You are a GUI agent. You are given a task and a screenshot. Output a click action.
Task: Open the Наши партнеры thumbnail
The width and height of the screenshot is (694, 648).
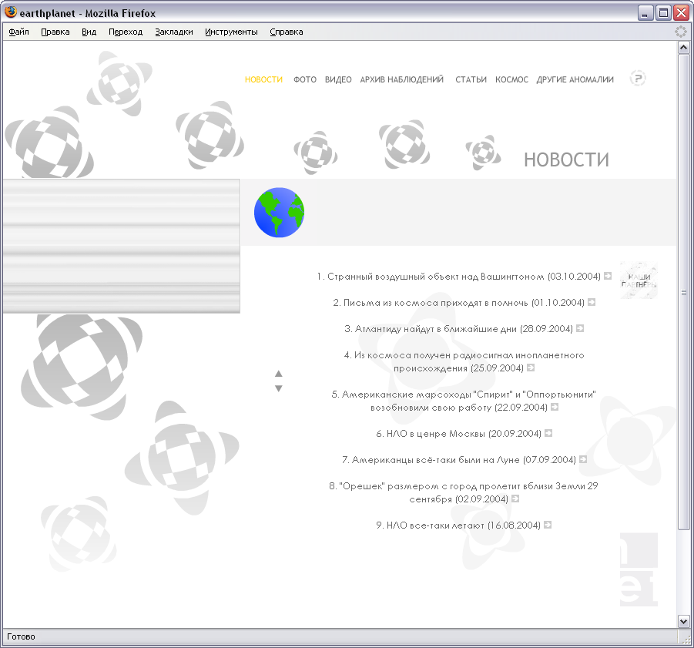(639, 280)
